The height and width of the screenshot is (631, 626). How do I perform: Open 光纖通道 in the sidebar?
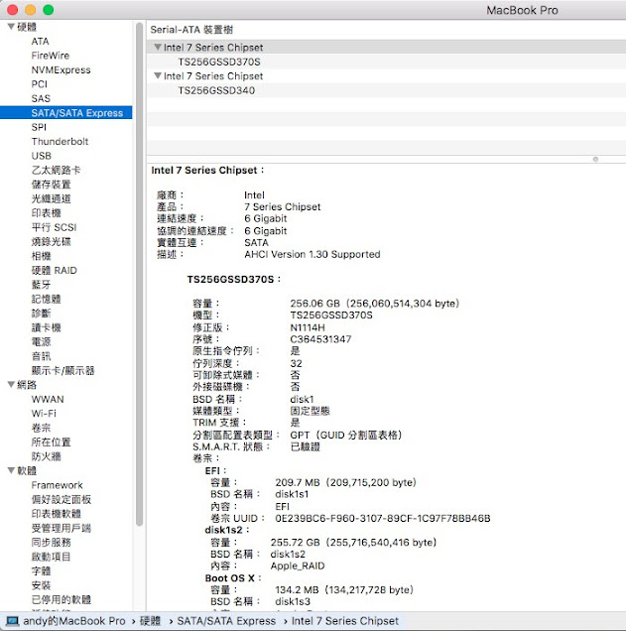52,198
